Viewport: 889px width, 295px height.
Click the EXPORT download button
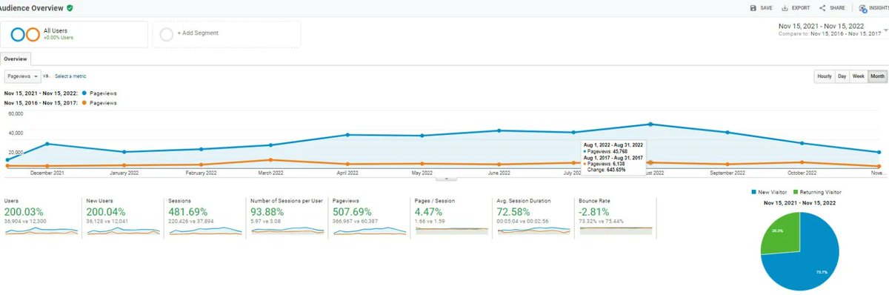click(x=796, y=7)
